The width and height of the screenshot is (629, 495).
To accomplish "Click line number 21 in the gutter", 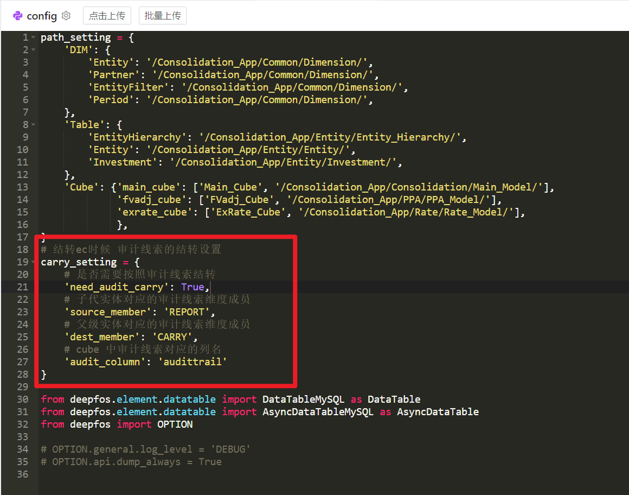I will click(x=22, y=287).
